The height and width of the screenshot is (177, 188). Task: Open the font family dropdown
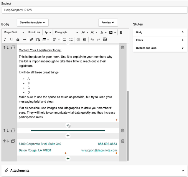(85, 32)
